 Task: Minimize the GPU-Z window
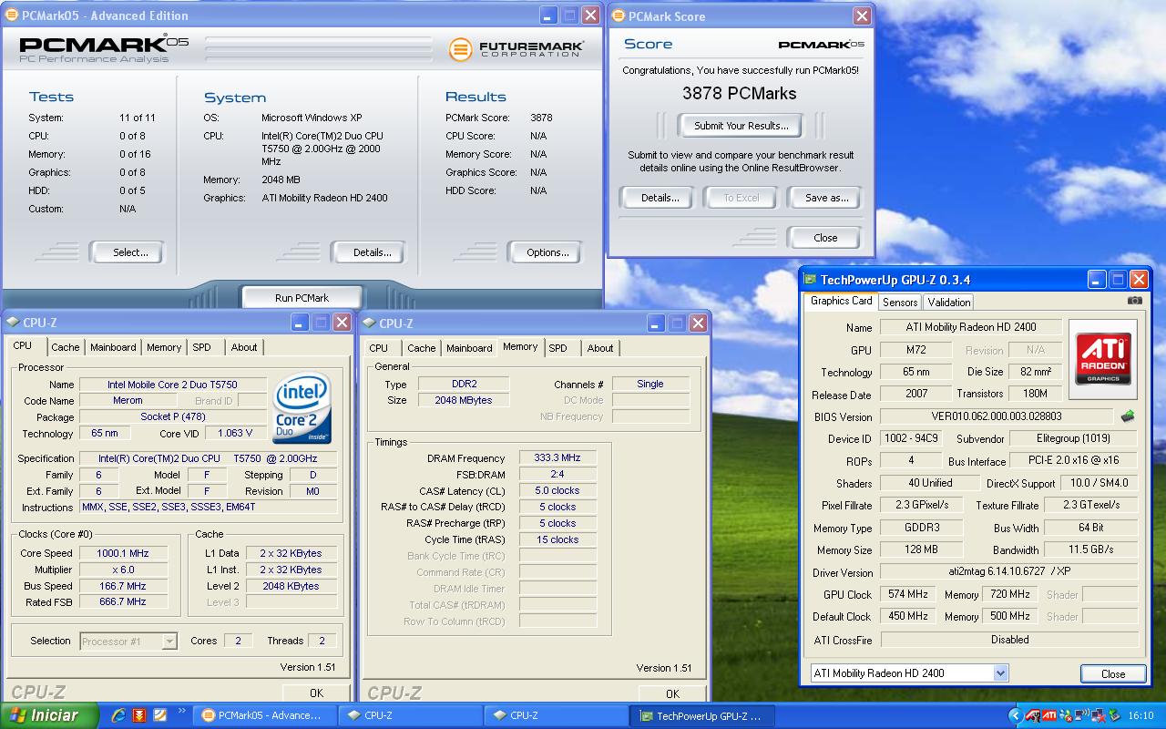click(x=1097, y=280)
